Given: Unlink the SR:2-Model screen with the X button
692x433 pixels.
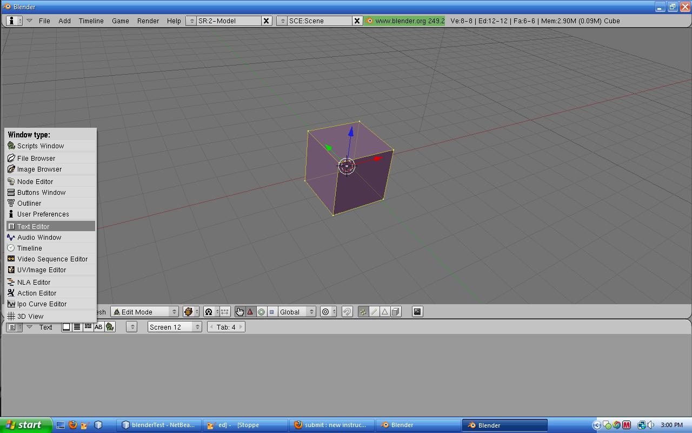Looking at the screenshot, I should (266, 21).
